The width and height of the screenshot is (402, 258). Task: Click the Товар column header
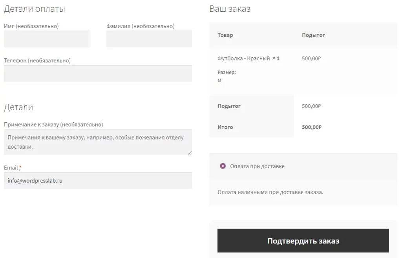pos(225,35)
